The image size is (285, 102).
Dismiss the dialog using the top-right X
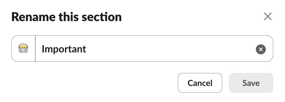click(x=267, y=17)
